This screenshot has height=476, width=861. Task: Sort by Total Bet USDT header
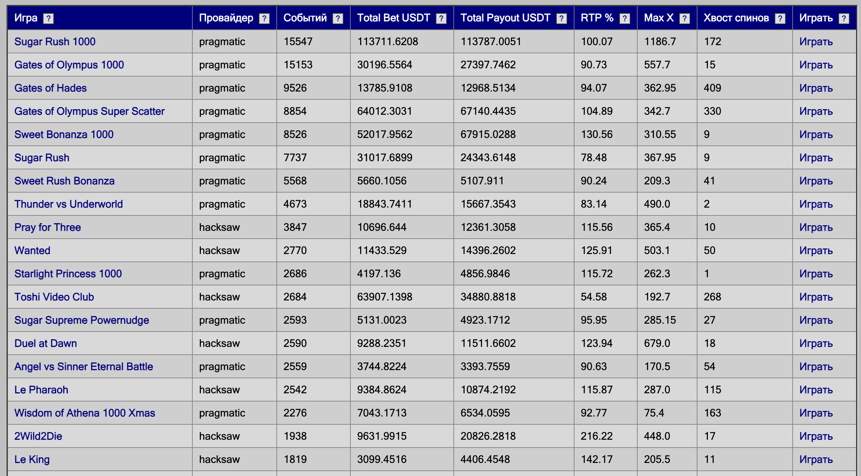(x=394, y=18)
